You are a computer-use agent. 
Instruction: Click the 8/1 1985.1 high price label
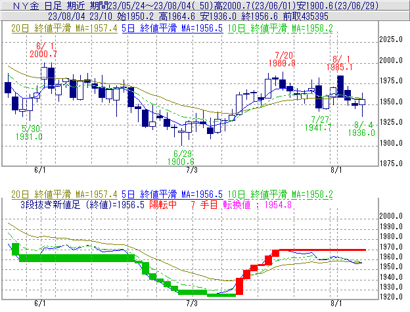(340, 63)
